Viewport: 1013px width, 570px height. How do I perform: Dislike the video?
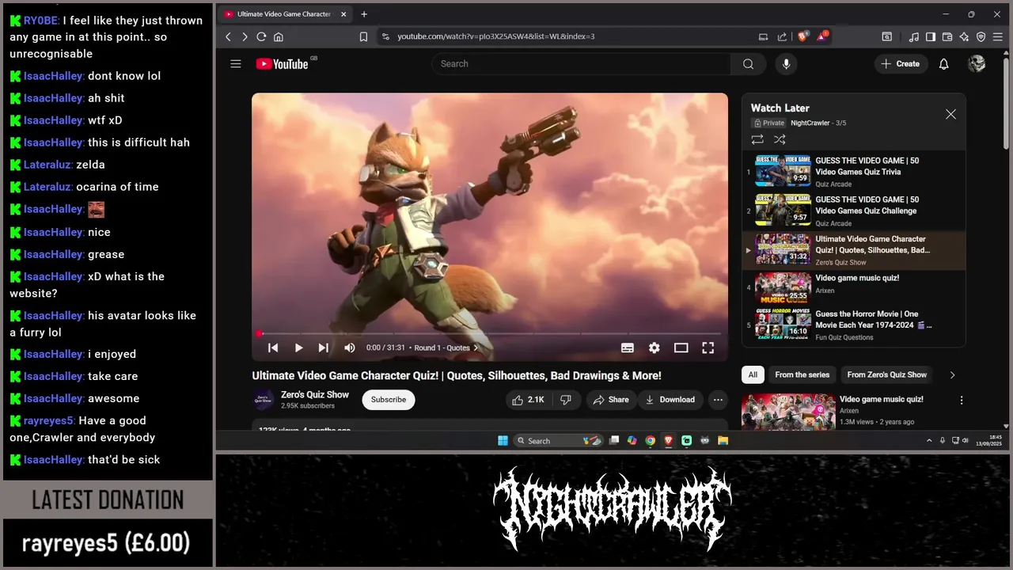click(566, 400)
